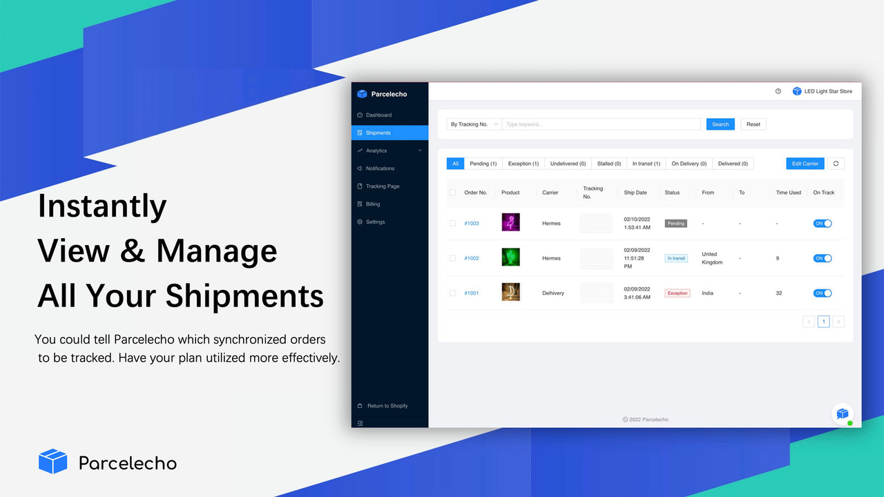
Task: Open the By Tracking No. dropdown
Action: [x=474, y=124]
